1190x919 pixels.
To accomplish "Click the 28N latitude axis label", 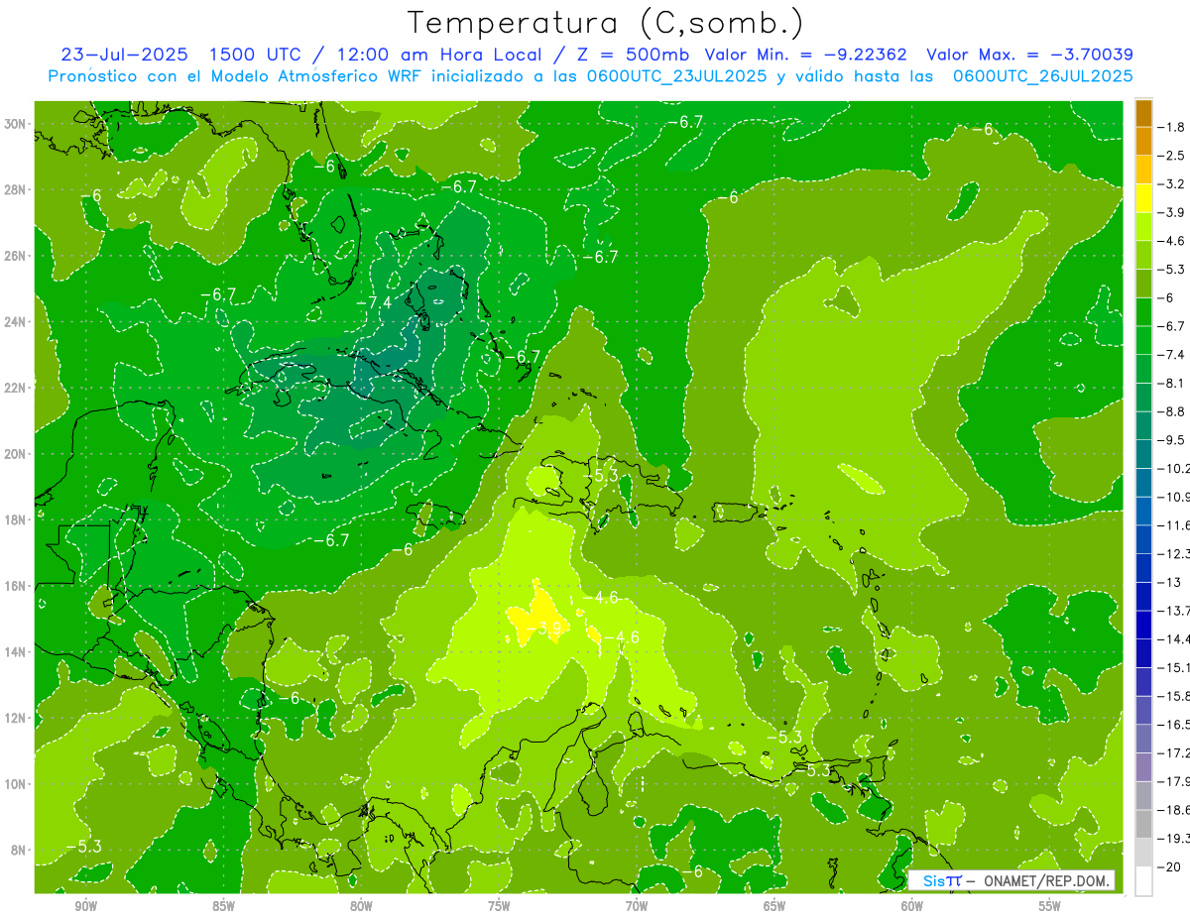I will pos(17,189).
